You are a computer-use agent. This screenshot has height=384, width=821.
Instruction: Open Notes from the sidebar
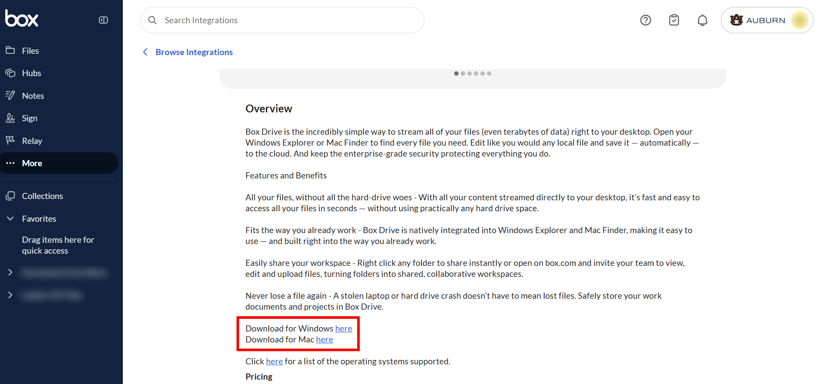(x=33, y=96)
